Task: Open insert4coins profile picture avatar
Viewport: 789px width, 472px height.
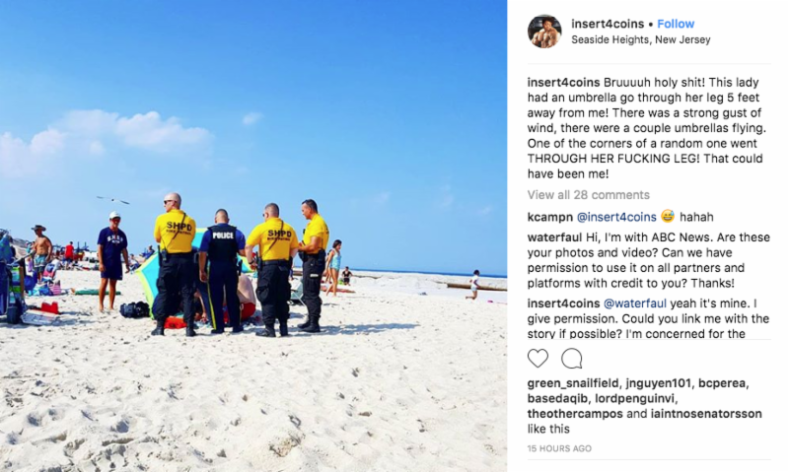Action: (x=544, y=32)
